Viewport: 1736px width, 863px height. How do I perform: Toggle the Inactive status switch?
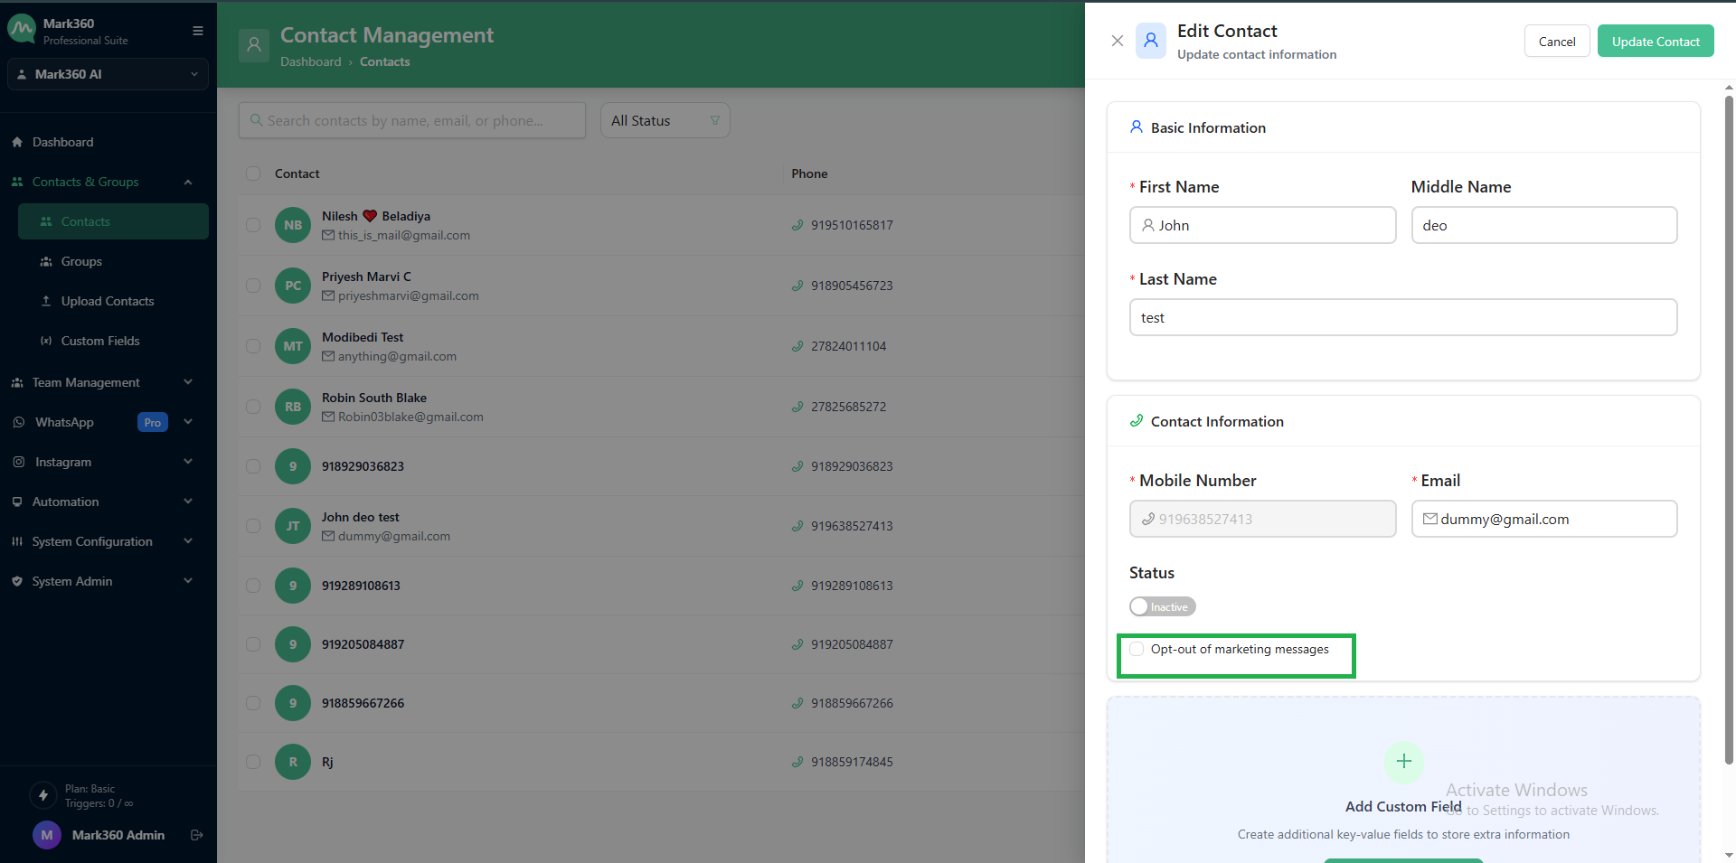pyautogui.click(x=1162, y=606)
